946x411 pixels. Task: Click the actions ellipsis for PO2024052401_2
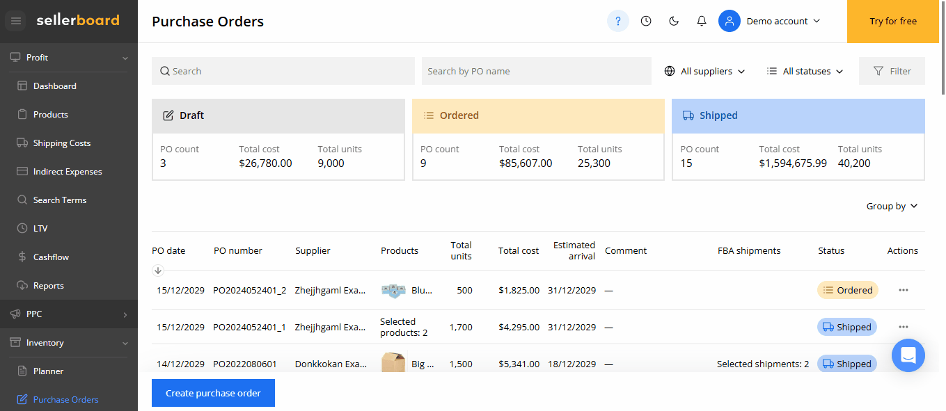[x=903, y=290]
